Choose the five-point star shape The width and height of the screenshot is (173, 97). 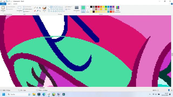(53, 11)
